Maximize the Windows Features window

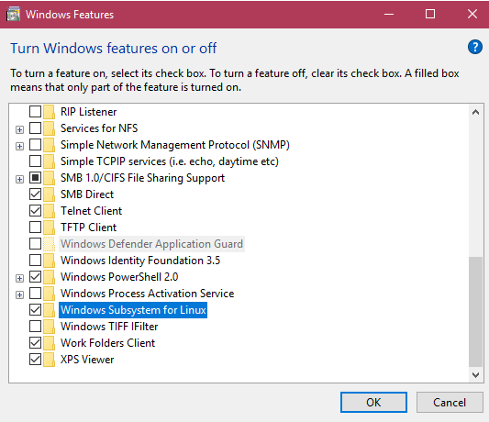click(x=430, y=14)
